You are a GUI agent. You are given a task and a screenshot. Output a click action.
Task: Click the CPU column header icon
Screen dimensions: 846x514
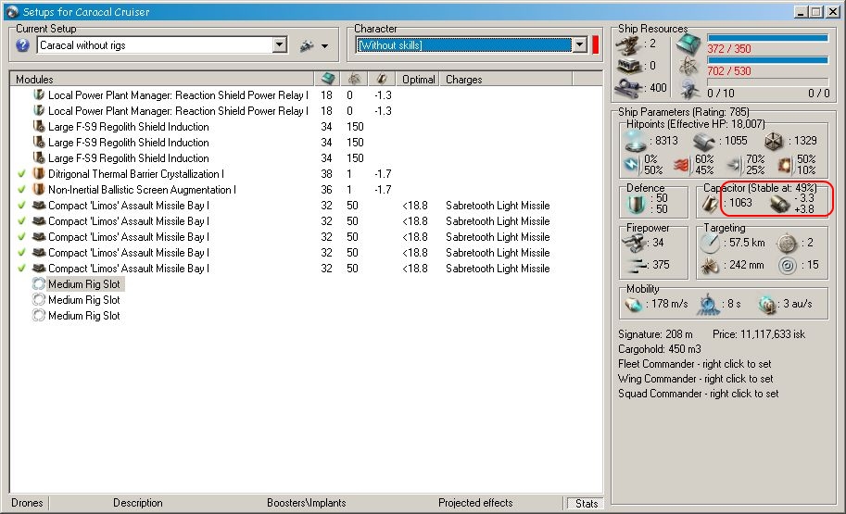pyautogui.click(x=327, y=80)
